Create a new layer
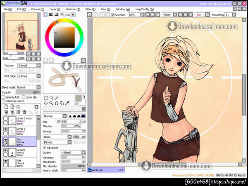This screenshot has width=248, height=186. coord(6,107)
